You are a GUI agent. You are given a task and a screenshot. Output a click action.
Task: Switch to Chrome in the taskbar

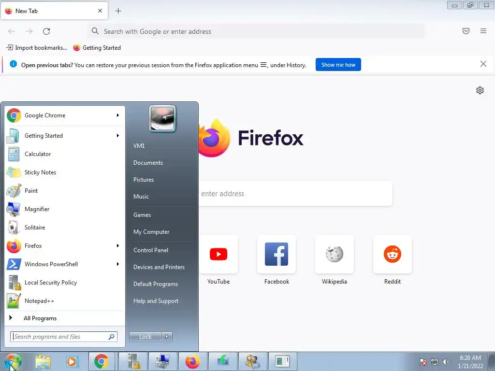tap(102, 361)
